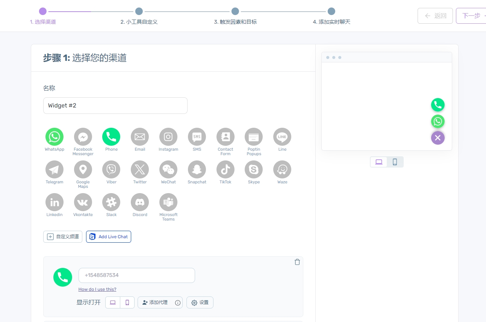
Task: Add the Email channel
Action: point(140,137)
